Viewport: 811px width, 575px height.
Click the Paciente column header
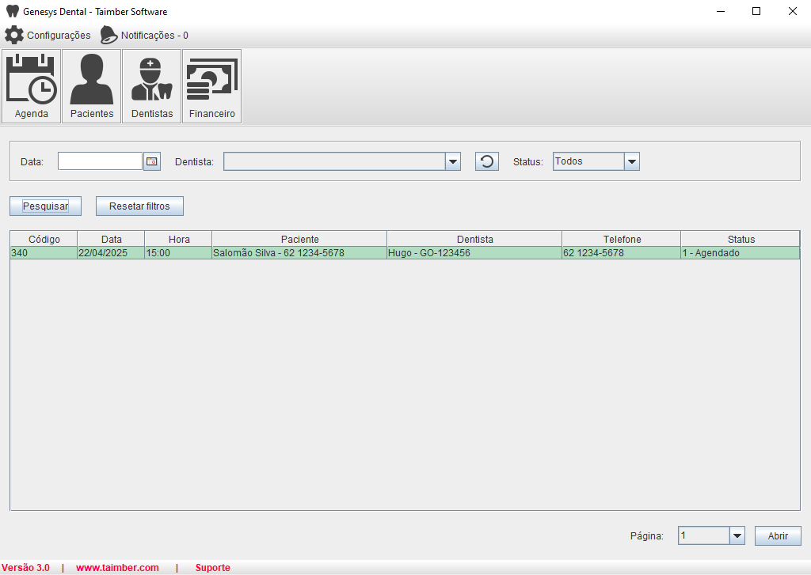[299, 239]
